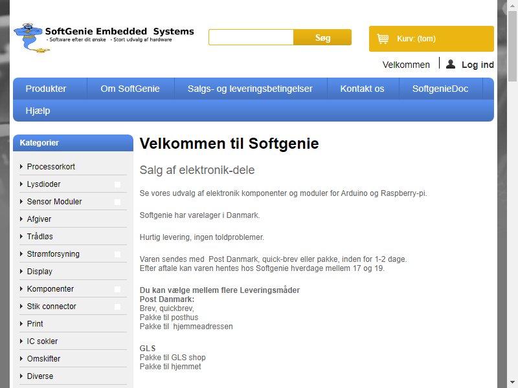Viewport: 518px width, 388px height.
Task: Click the Kategorier sidebar header
Action: tap(73, 143)
